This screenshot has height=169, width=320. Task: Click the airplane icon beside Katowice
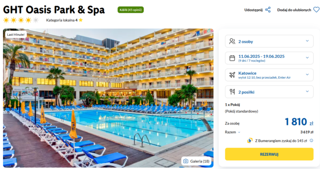click(x=232, y=75)
